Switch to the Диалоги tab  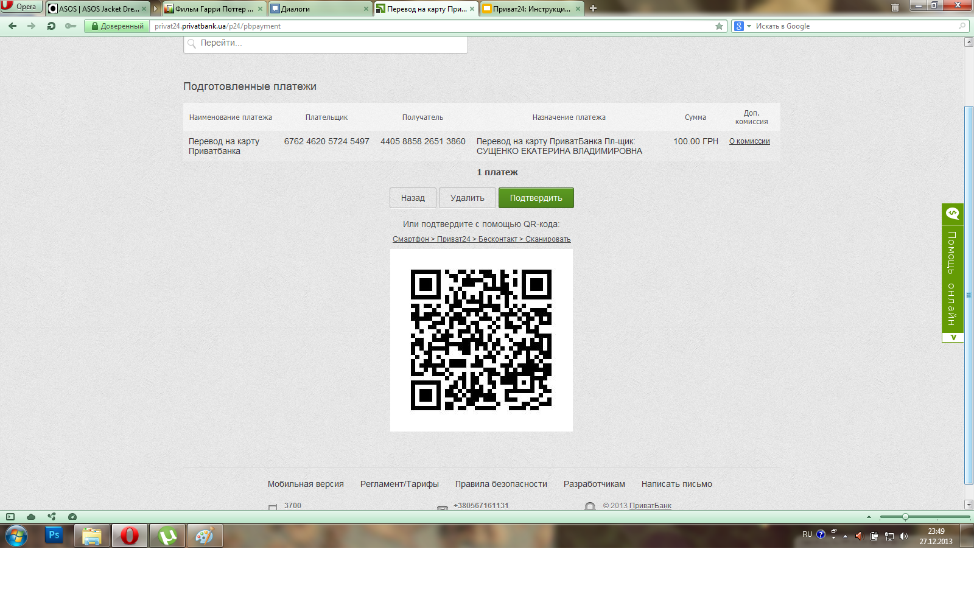(320, 9)
